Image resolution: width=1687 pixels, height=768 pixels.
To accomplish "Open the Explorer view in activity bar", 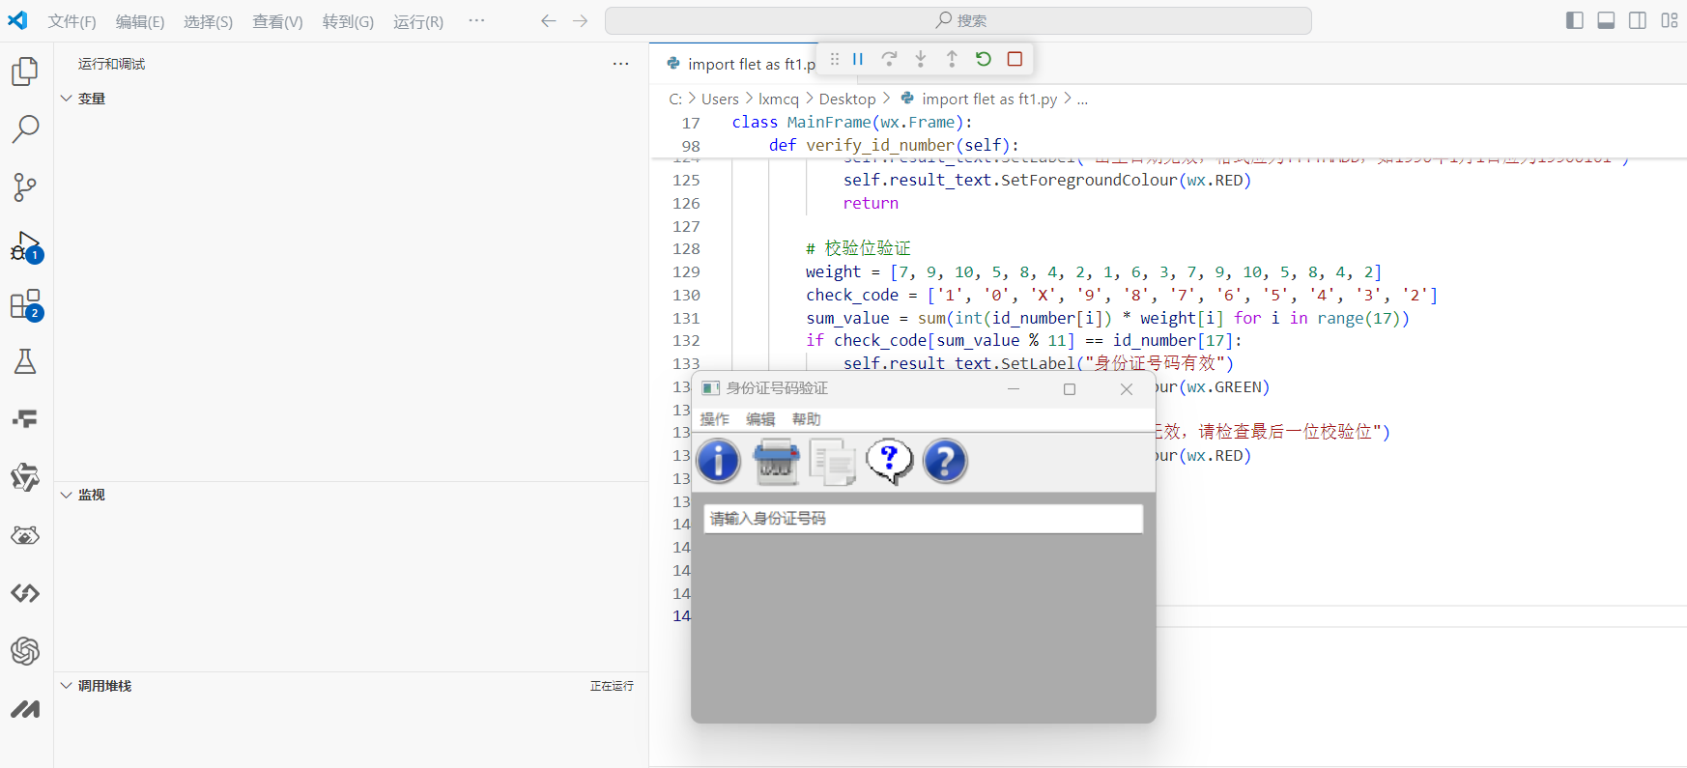I will pyautogui.click(x=25, y=71).
